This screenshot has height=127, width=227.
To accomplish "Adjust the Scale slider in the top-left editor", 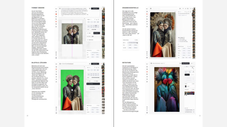I will 94,30.
